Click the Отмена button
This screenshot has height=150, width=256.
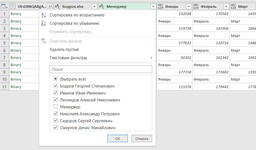point(142,139)
